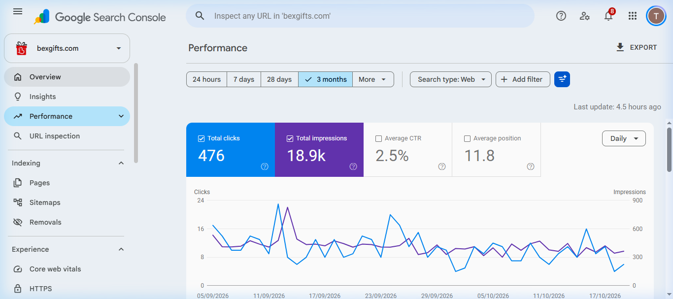Click the Pages documents icon
This screenshot has height=299, width=673.
[18, 183]
